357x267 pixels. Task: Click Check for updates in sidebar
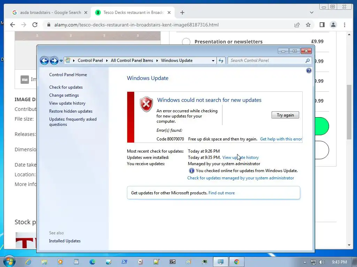66,87
